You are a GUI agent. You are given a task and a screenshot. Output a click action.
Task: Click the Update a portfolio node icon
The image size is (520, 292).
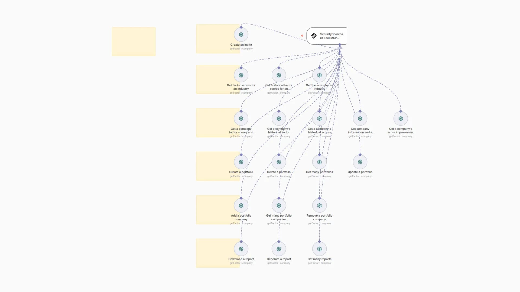pyautogui.click(x=360, y=162)
